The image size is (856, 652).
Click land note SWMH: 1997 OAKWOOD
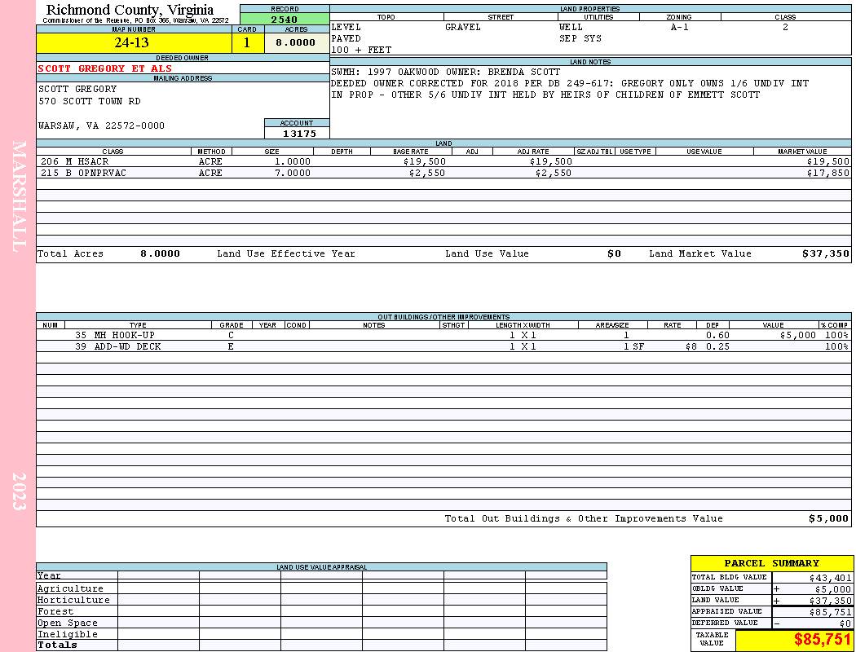[x=445, y=72]
